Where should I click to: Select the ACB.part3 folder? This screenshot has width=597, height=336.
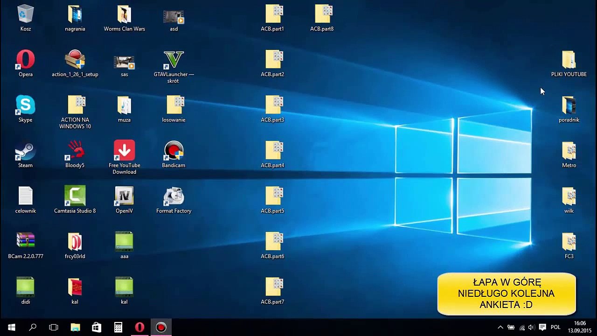pyautogui.click(x=273, y=105)
